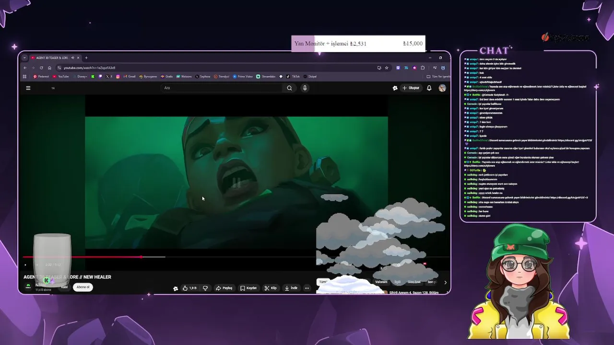Open the Twitch bookmark icon
The image size is (614, 345).
(x=100, y=77)
